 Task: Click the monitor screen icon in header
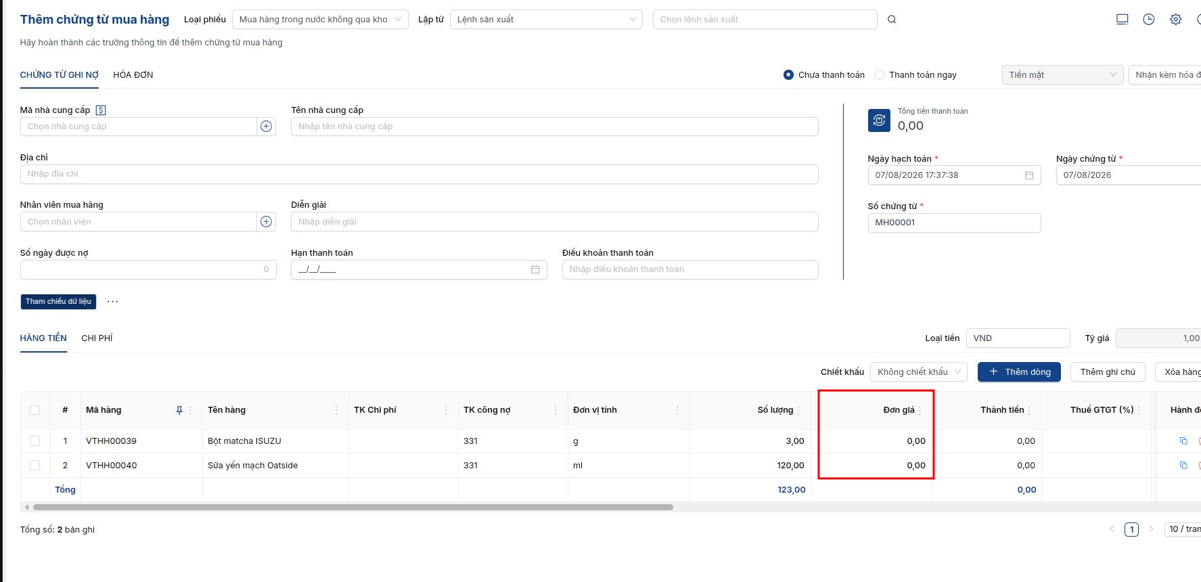[1123, 20]
